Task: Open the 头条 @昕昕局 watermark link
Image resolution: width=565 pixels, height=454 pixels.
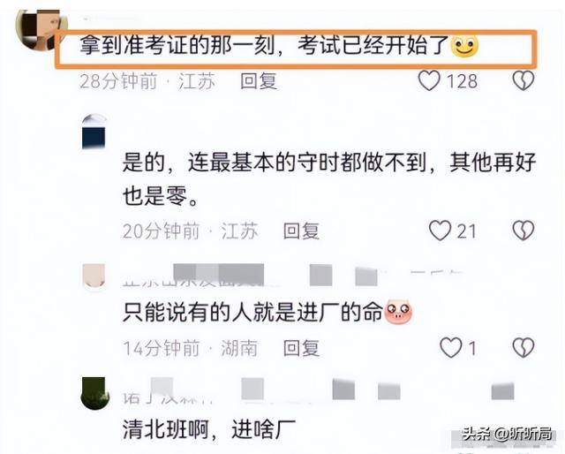Action: coord(508,434)
